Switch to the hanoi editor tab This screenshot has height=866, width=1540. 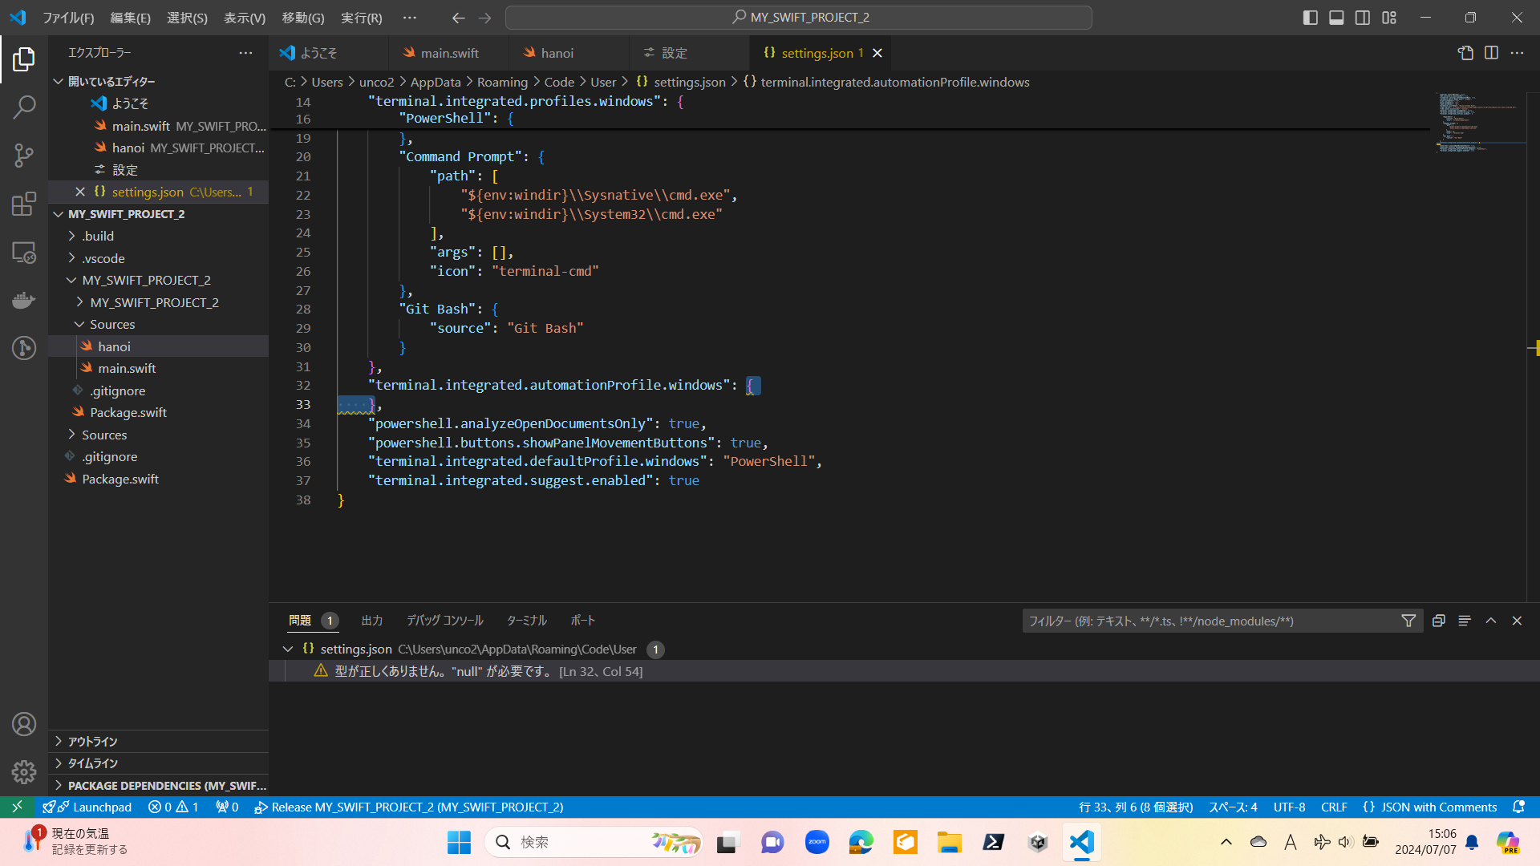click(x=569, y=53)
